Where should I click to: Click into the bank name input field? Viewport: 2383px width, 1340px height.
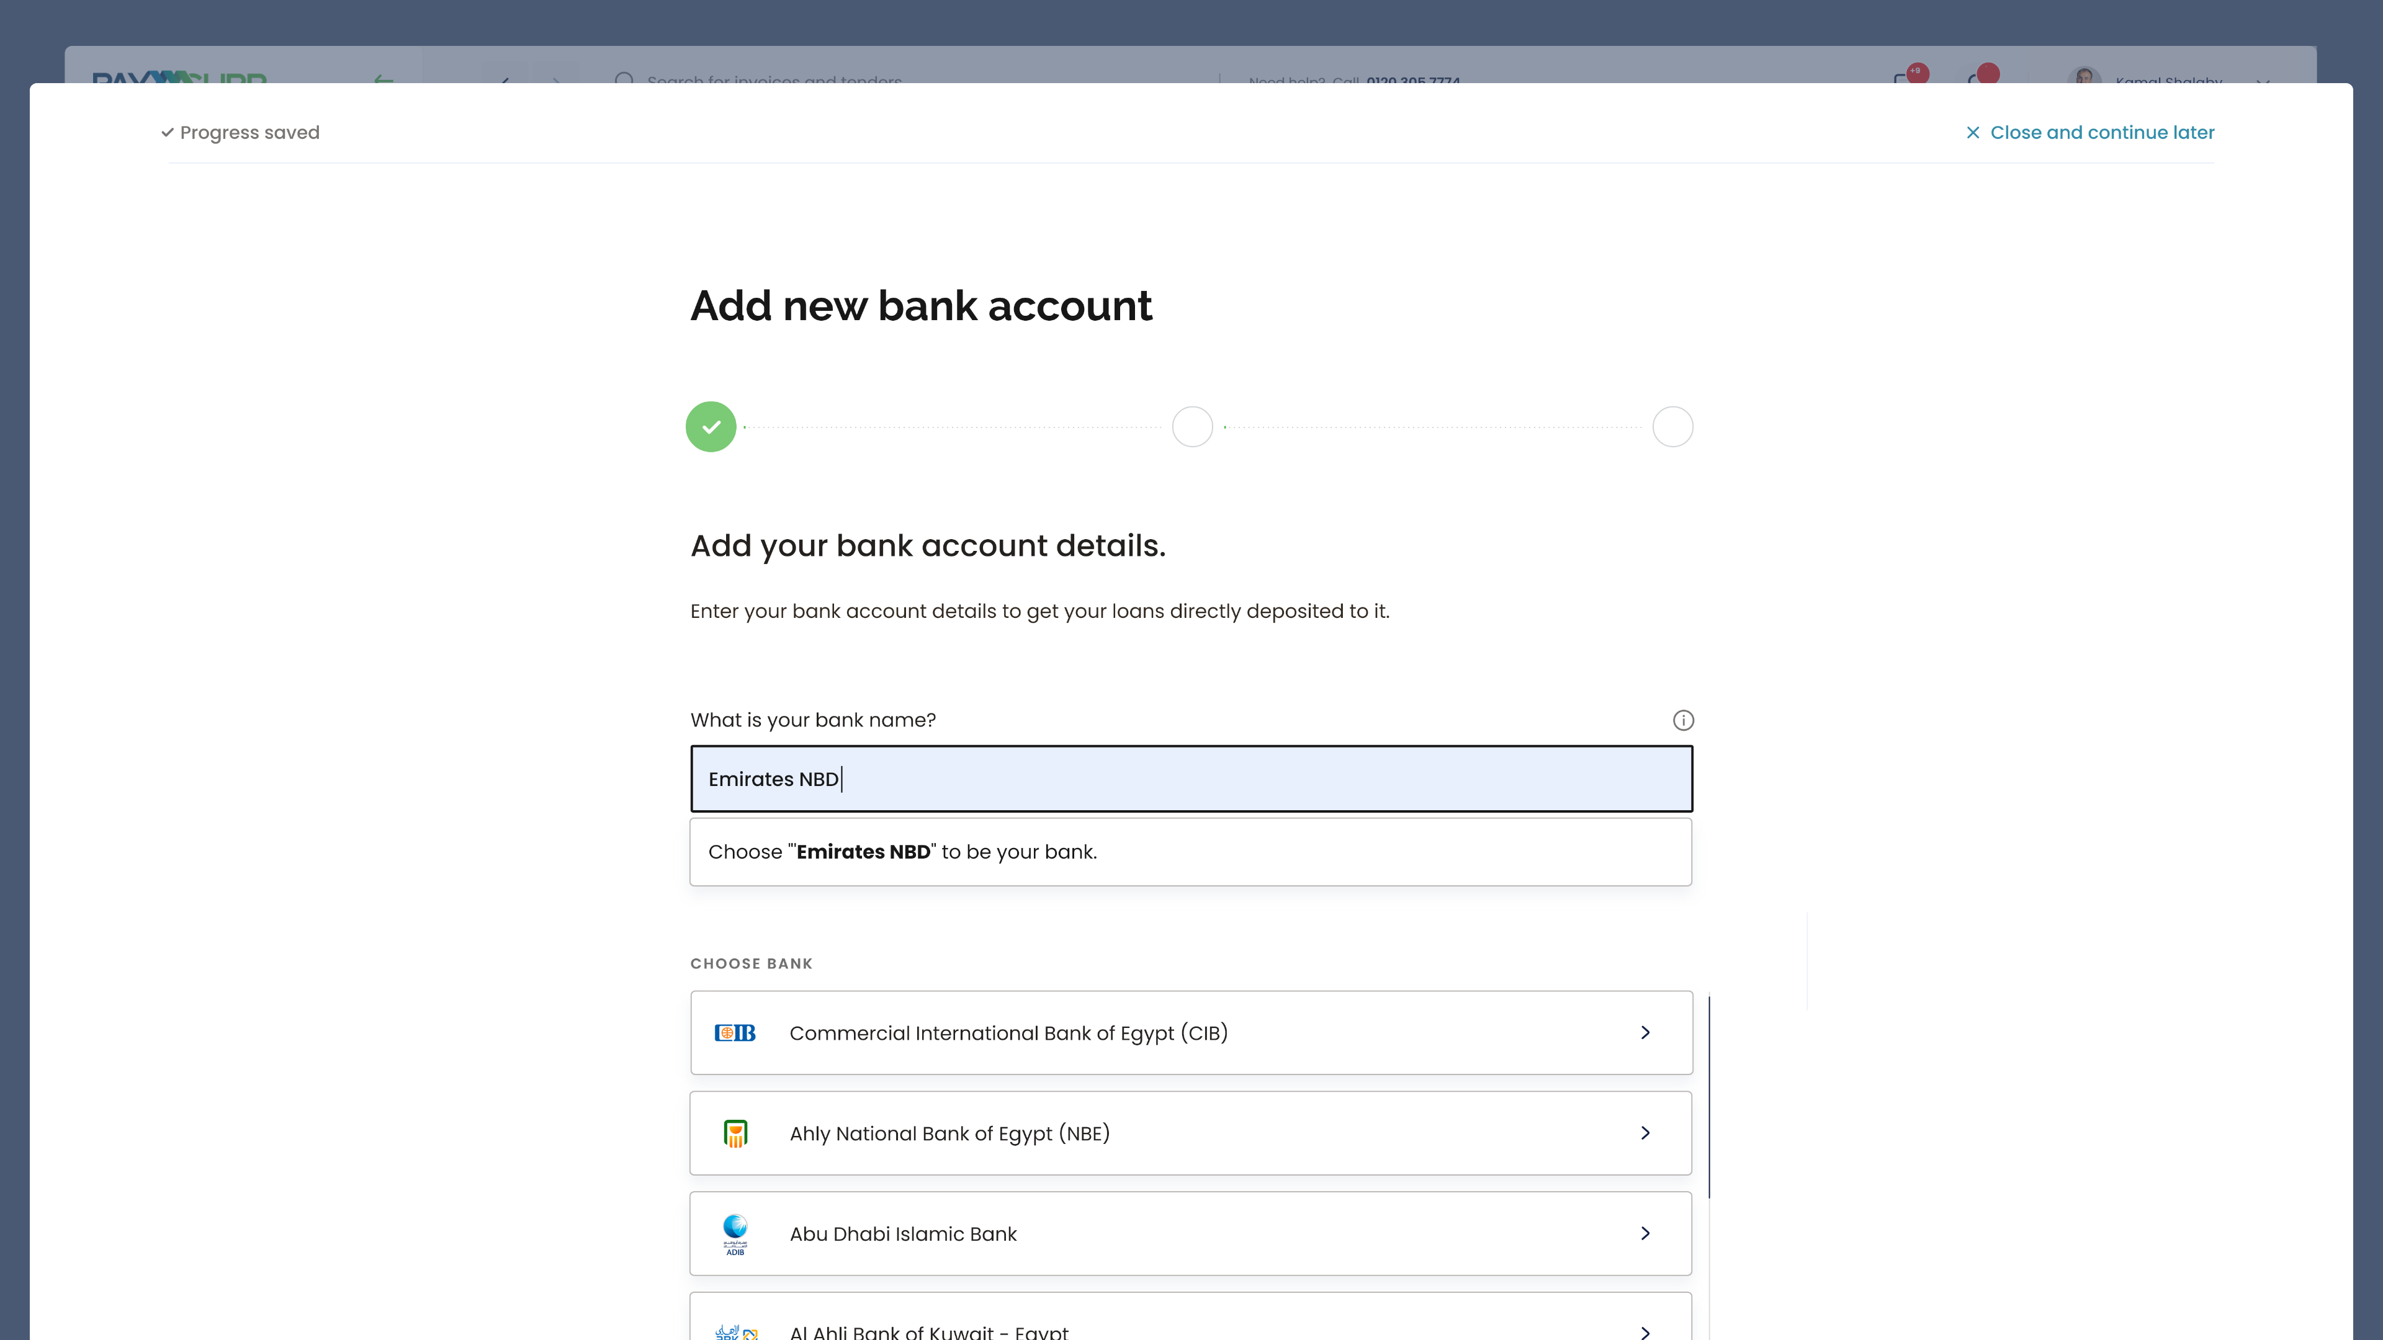click(1191, 780)
